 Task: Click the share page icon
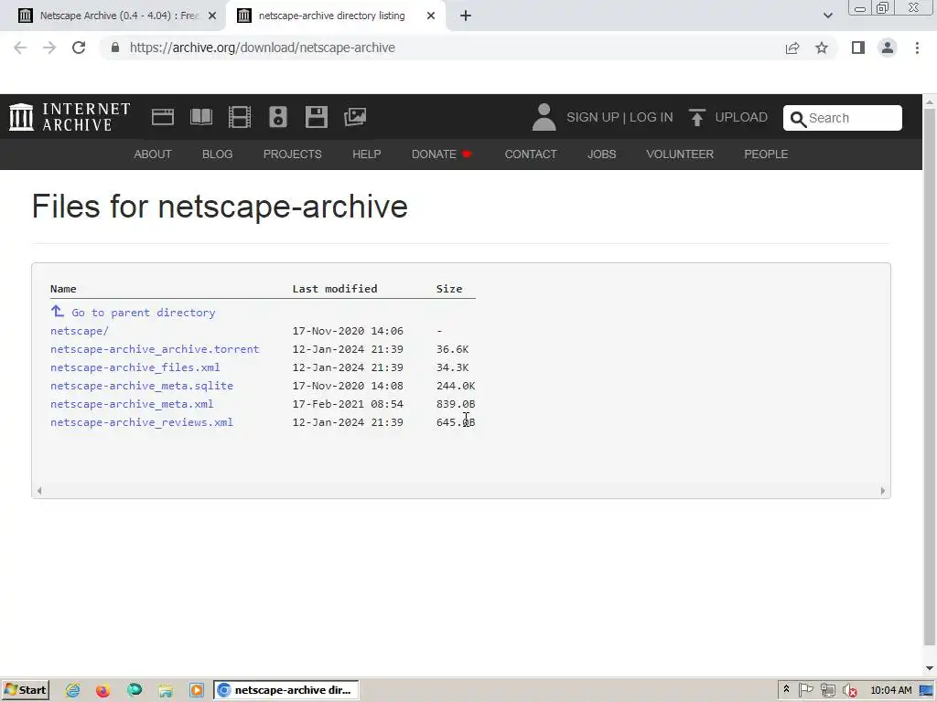point(792,48)
